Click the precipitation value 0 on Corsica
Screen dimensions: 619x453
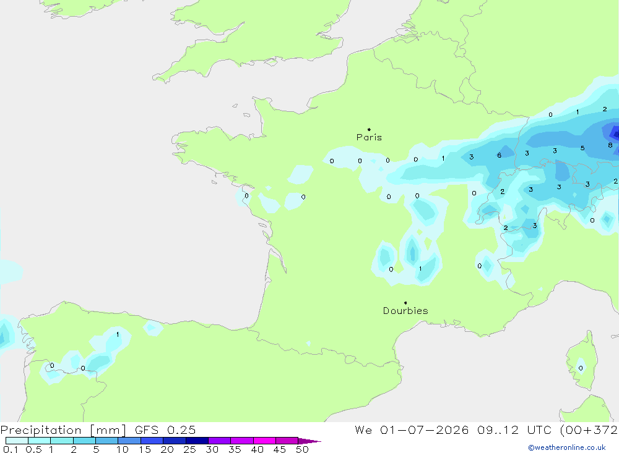581,368
